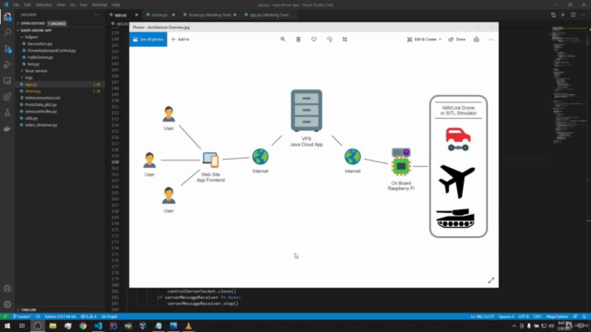Open MAVconnections.txt in explorer
Viewport: 591px width, 332px height.
(42, 98)
